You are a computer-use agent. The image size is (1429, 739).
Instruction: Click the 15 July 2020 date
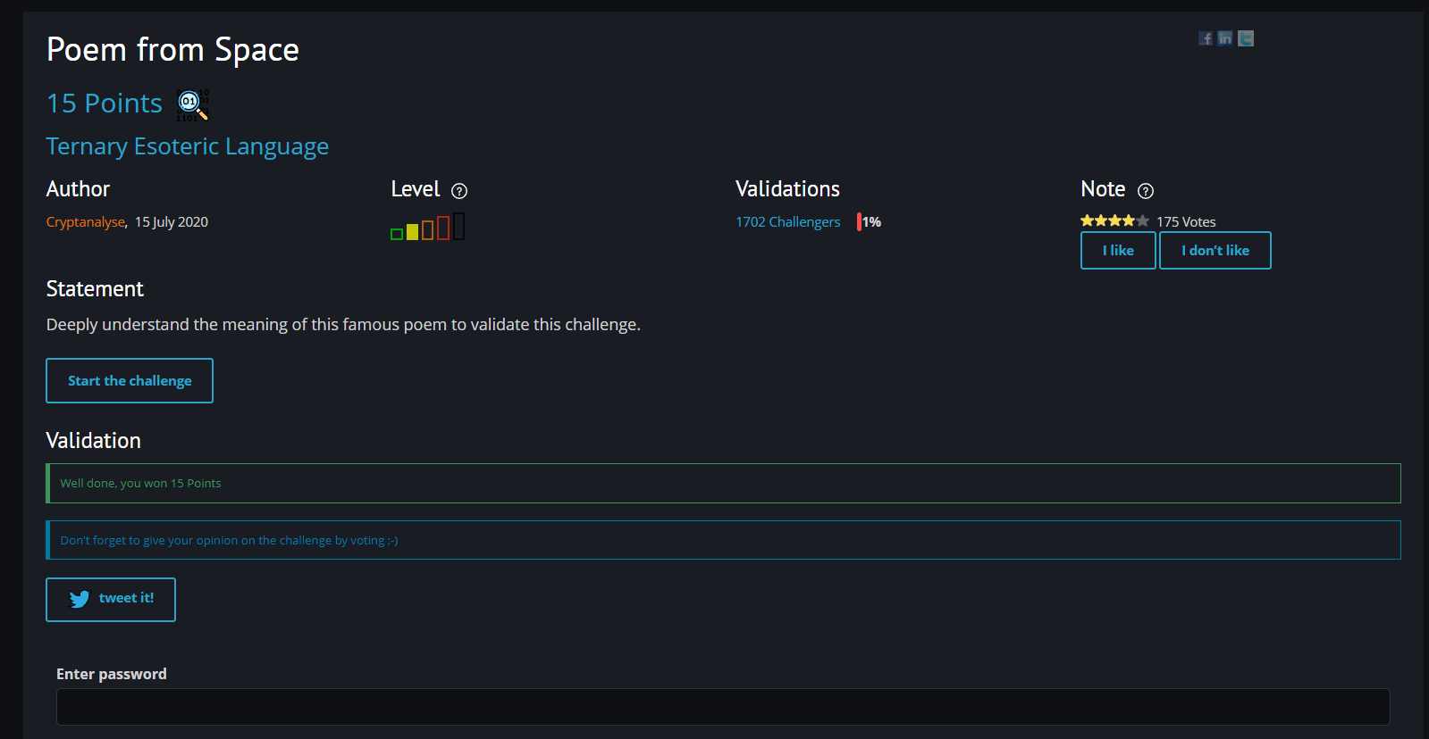[172, 222]
